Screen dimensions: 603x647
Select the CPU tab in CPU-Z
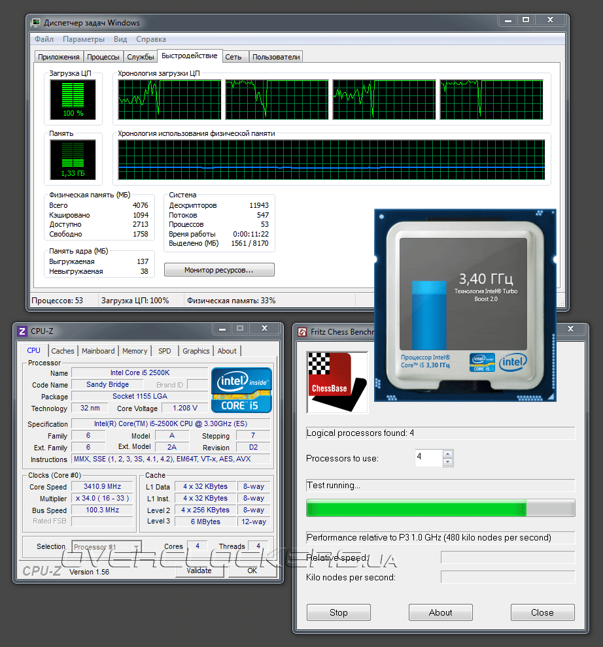[x=34, y=350]
